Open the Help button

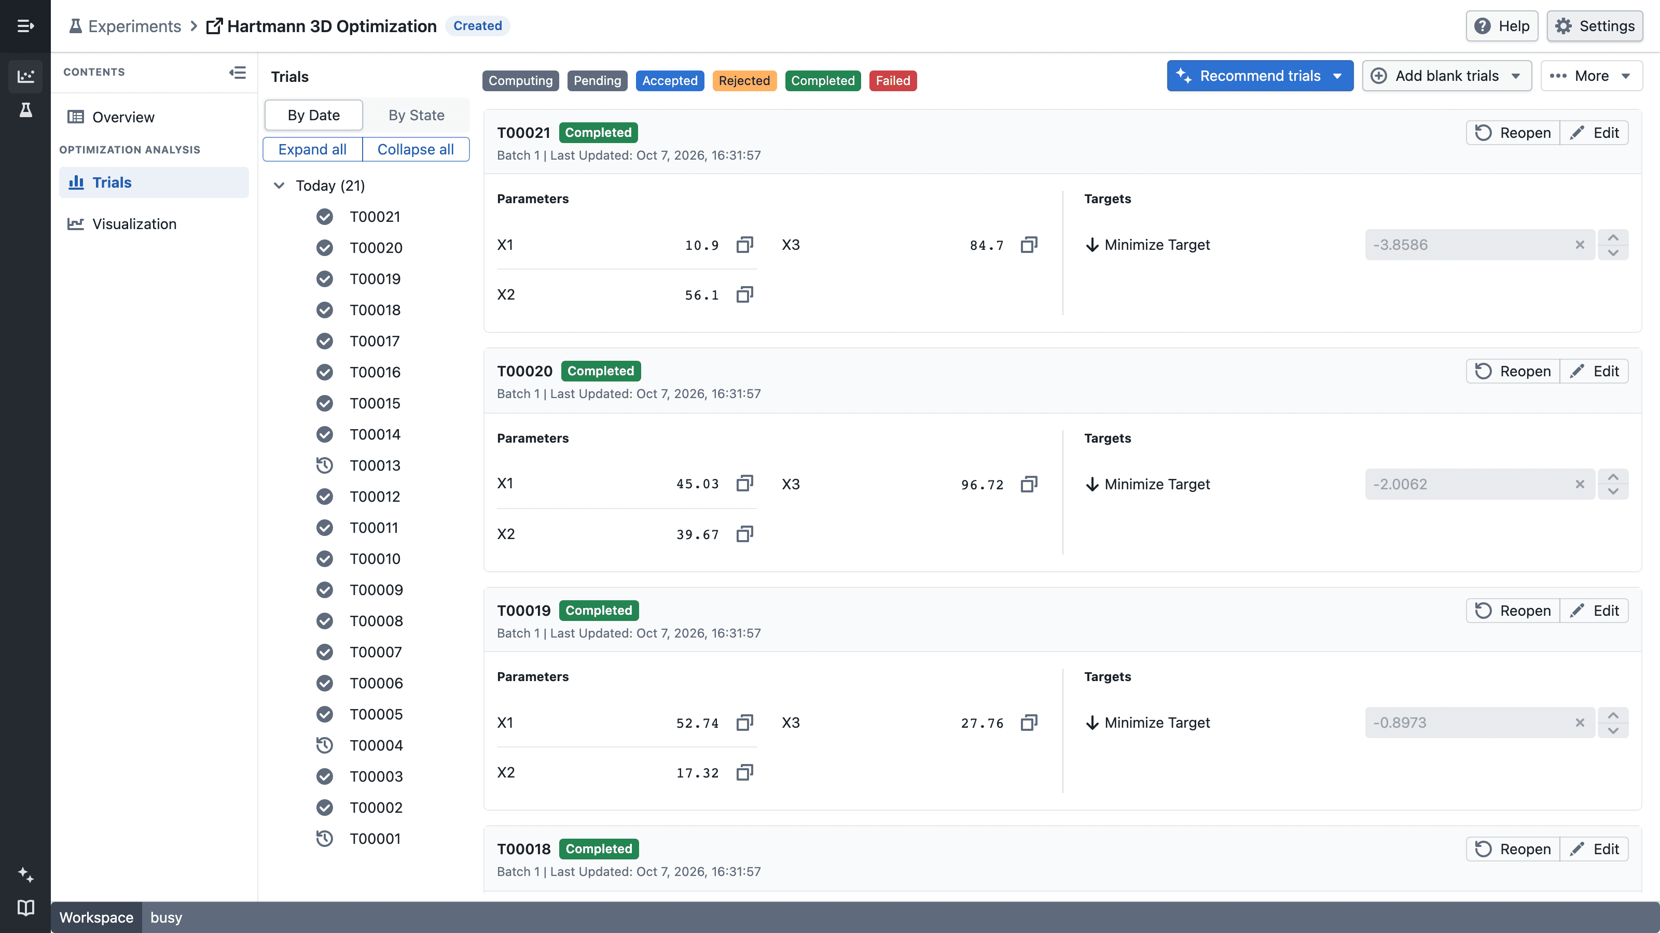(1501, 26)
